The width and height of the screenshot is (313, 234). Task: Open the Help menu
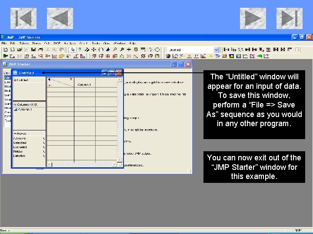click(132, 43)
